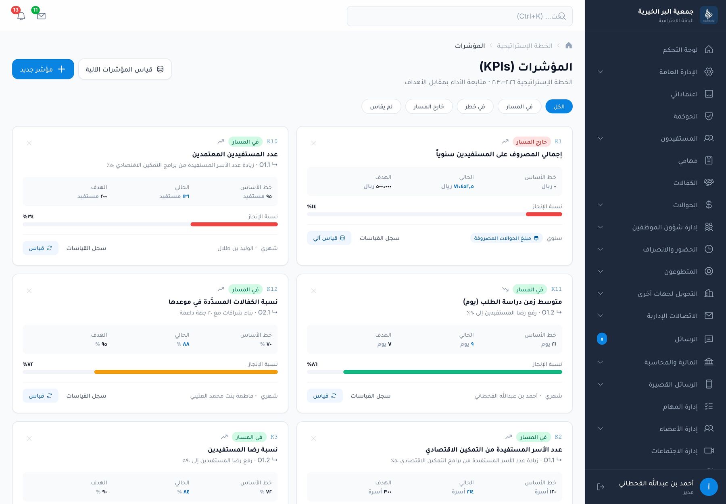The width and height of the screenshot is (726, 504).
Task: Open the mail envelope icon in header
Action: point(41,16)
